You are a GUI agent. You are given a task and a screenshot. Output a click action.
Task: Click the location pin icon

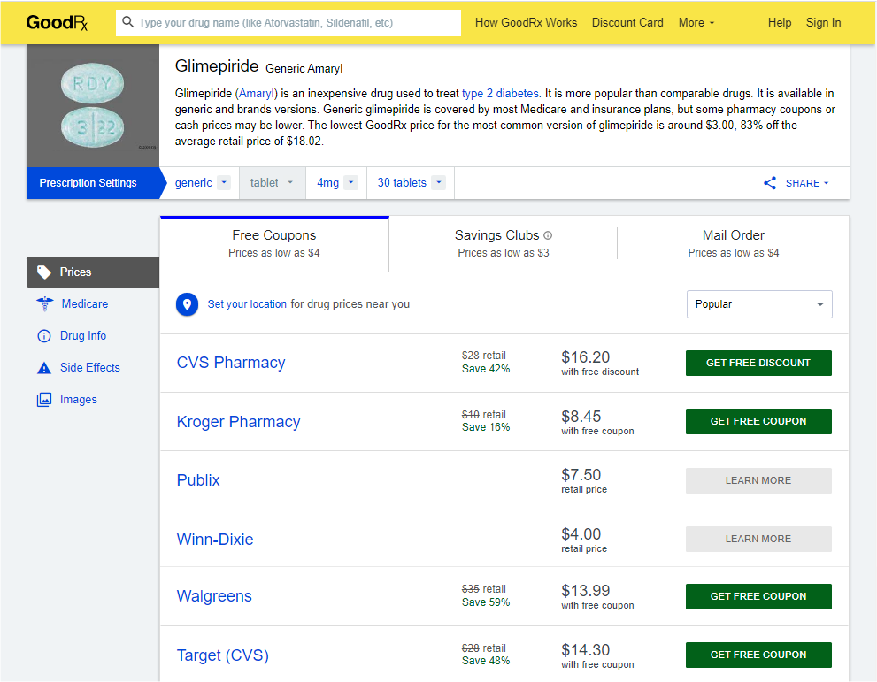click(x=187, y=304)
